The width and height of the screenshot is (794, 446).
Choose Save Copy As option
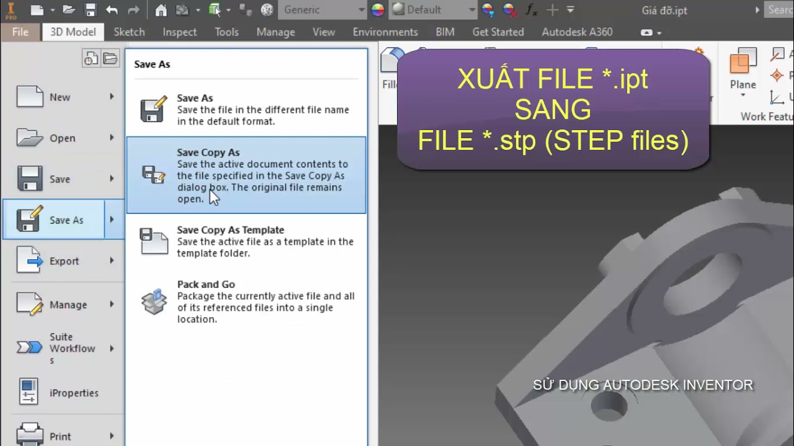pyautogui.click(x=246, y=175)
